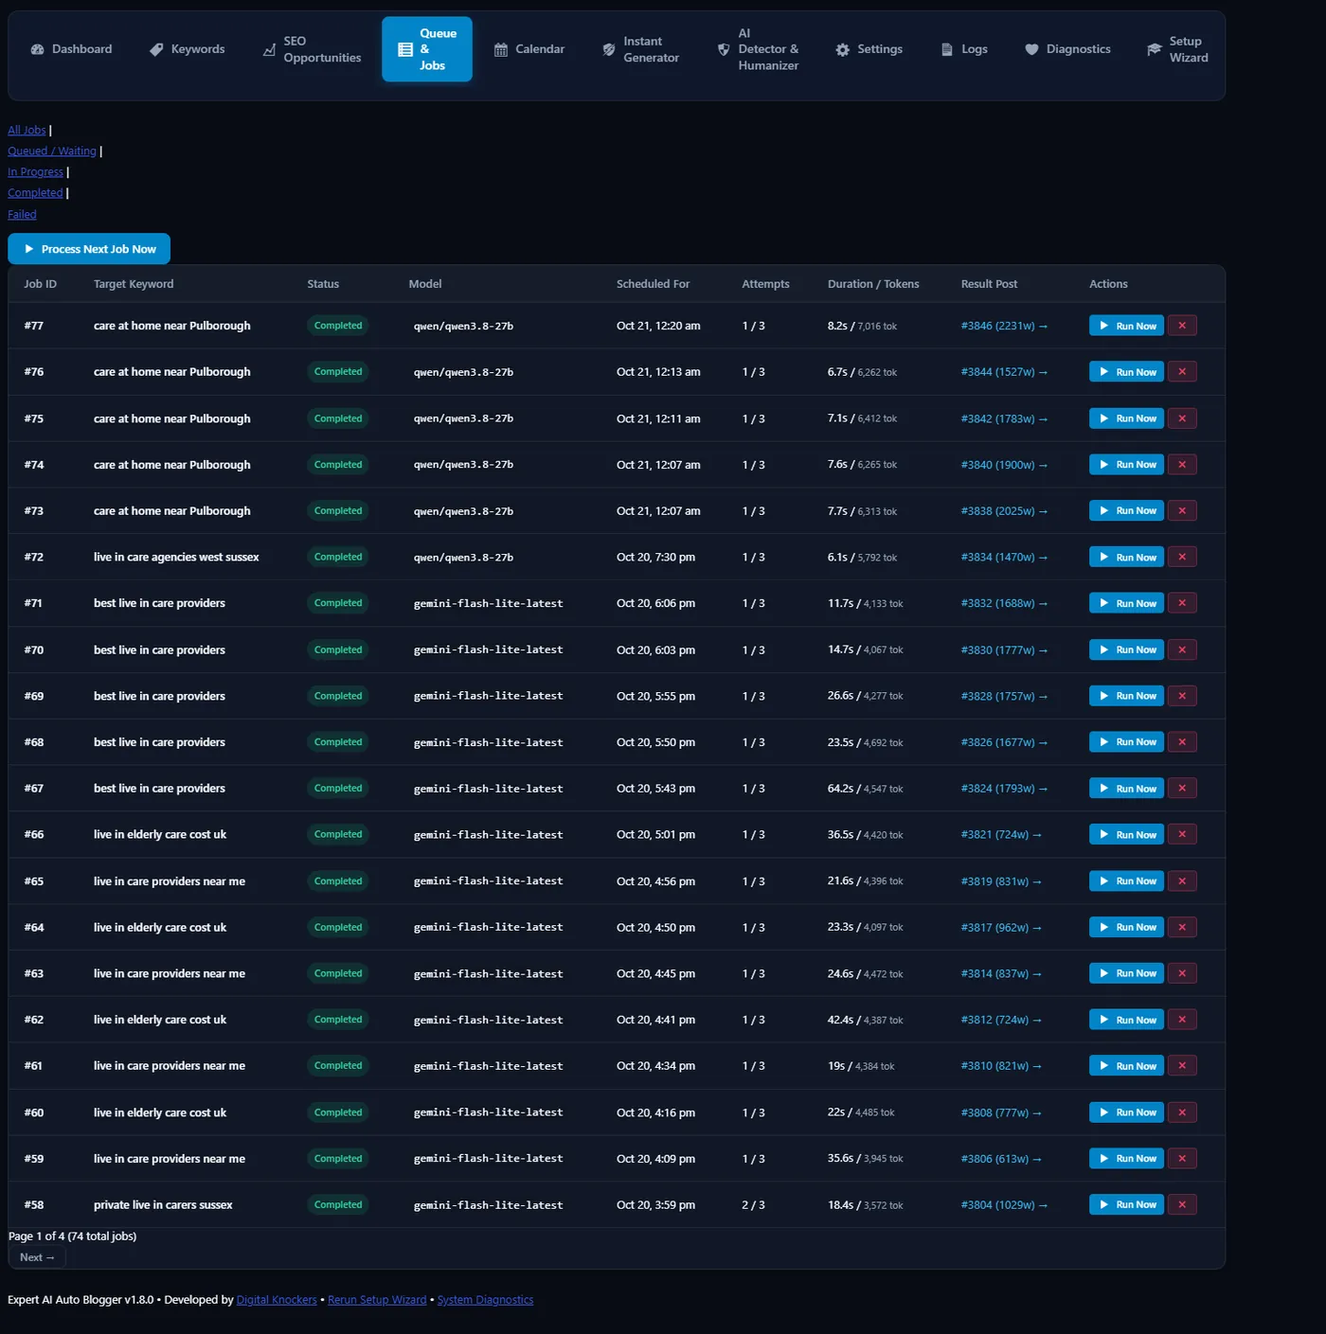Show only Failed jobs

(22, 215)
